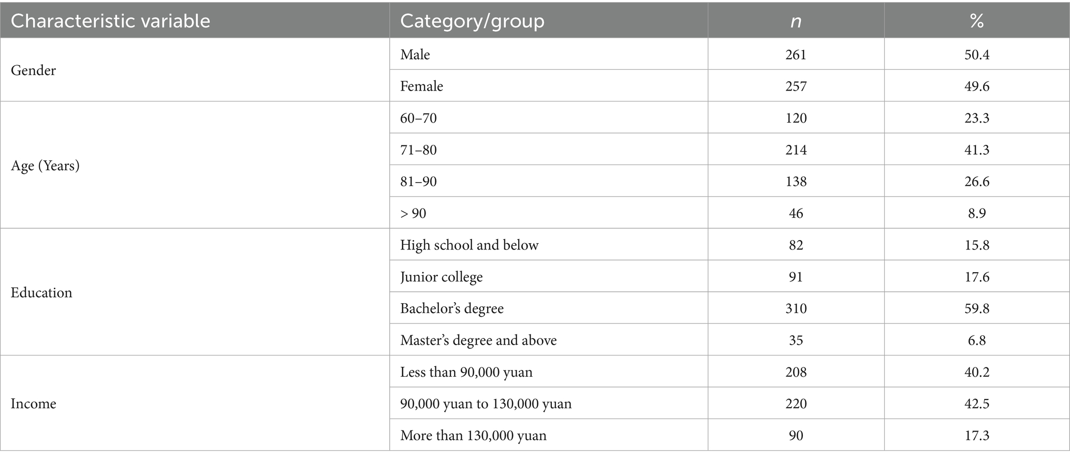Click the '%' column header
The height and width of the screenshot is (460, 1070).
pos(977,21)
